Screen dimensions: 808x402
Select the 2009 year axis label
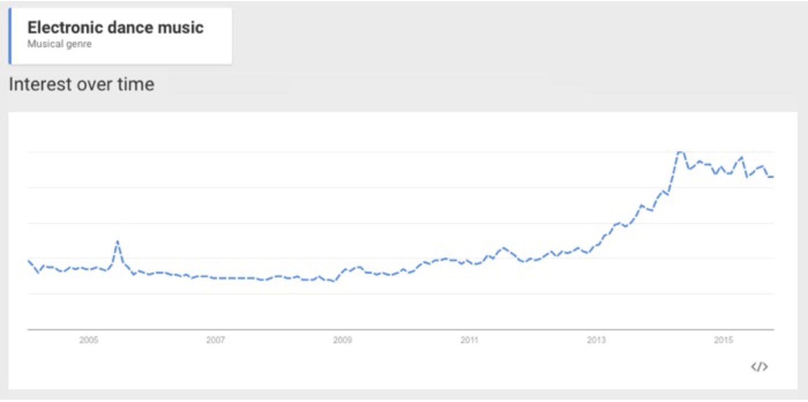coord(342,340)
